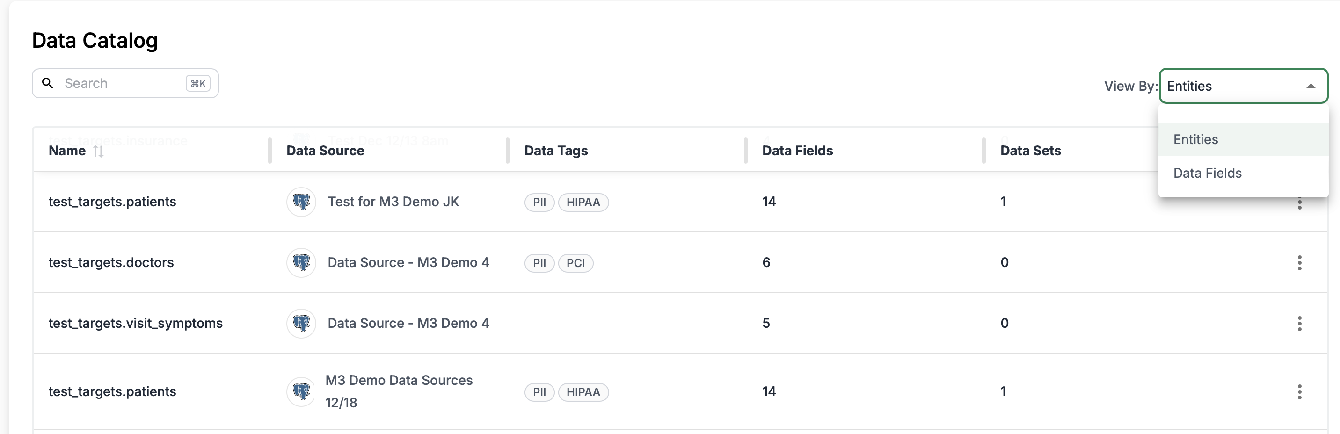Select "Entities" from the View By dropdown

pyautogui.click(x=1195, y=139)
